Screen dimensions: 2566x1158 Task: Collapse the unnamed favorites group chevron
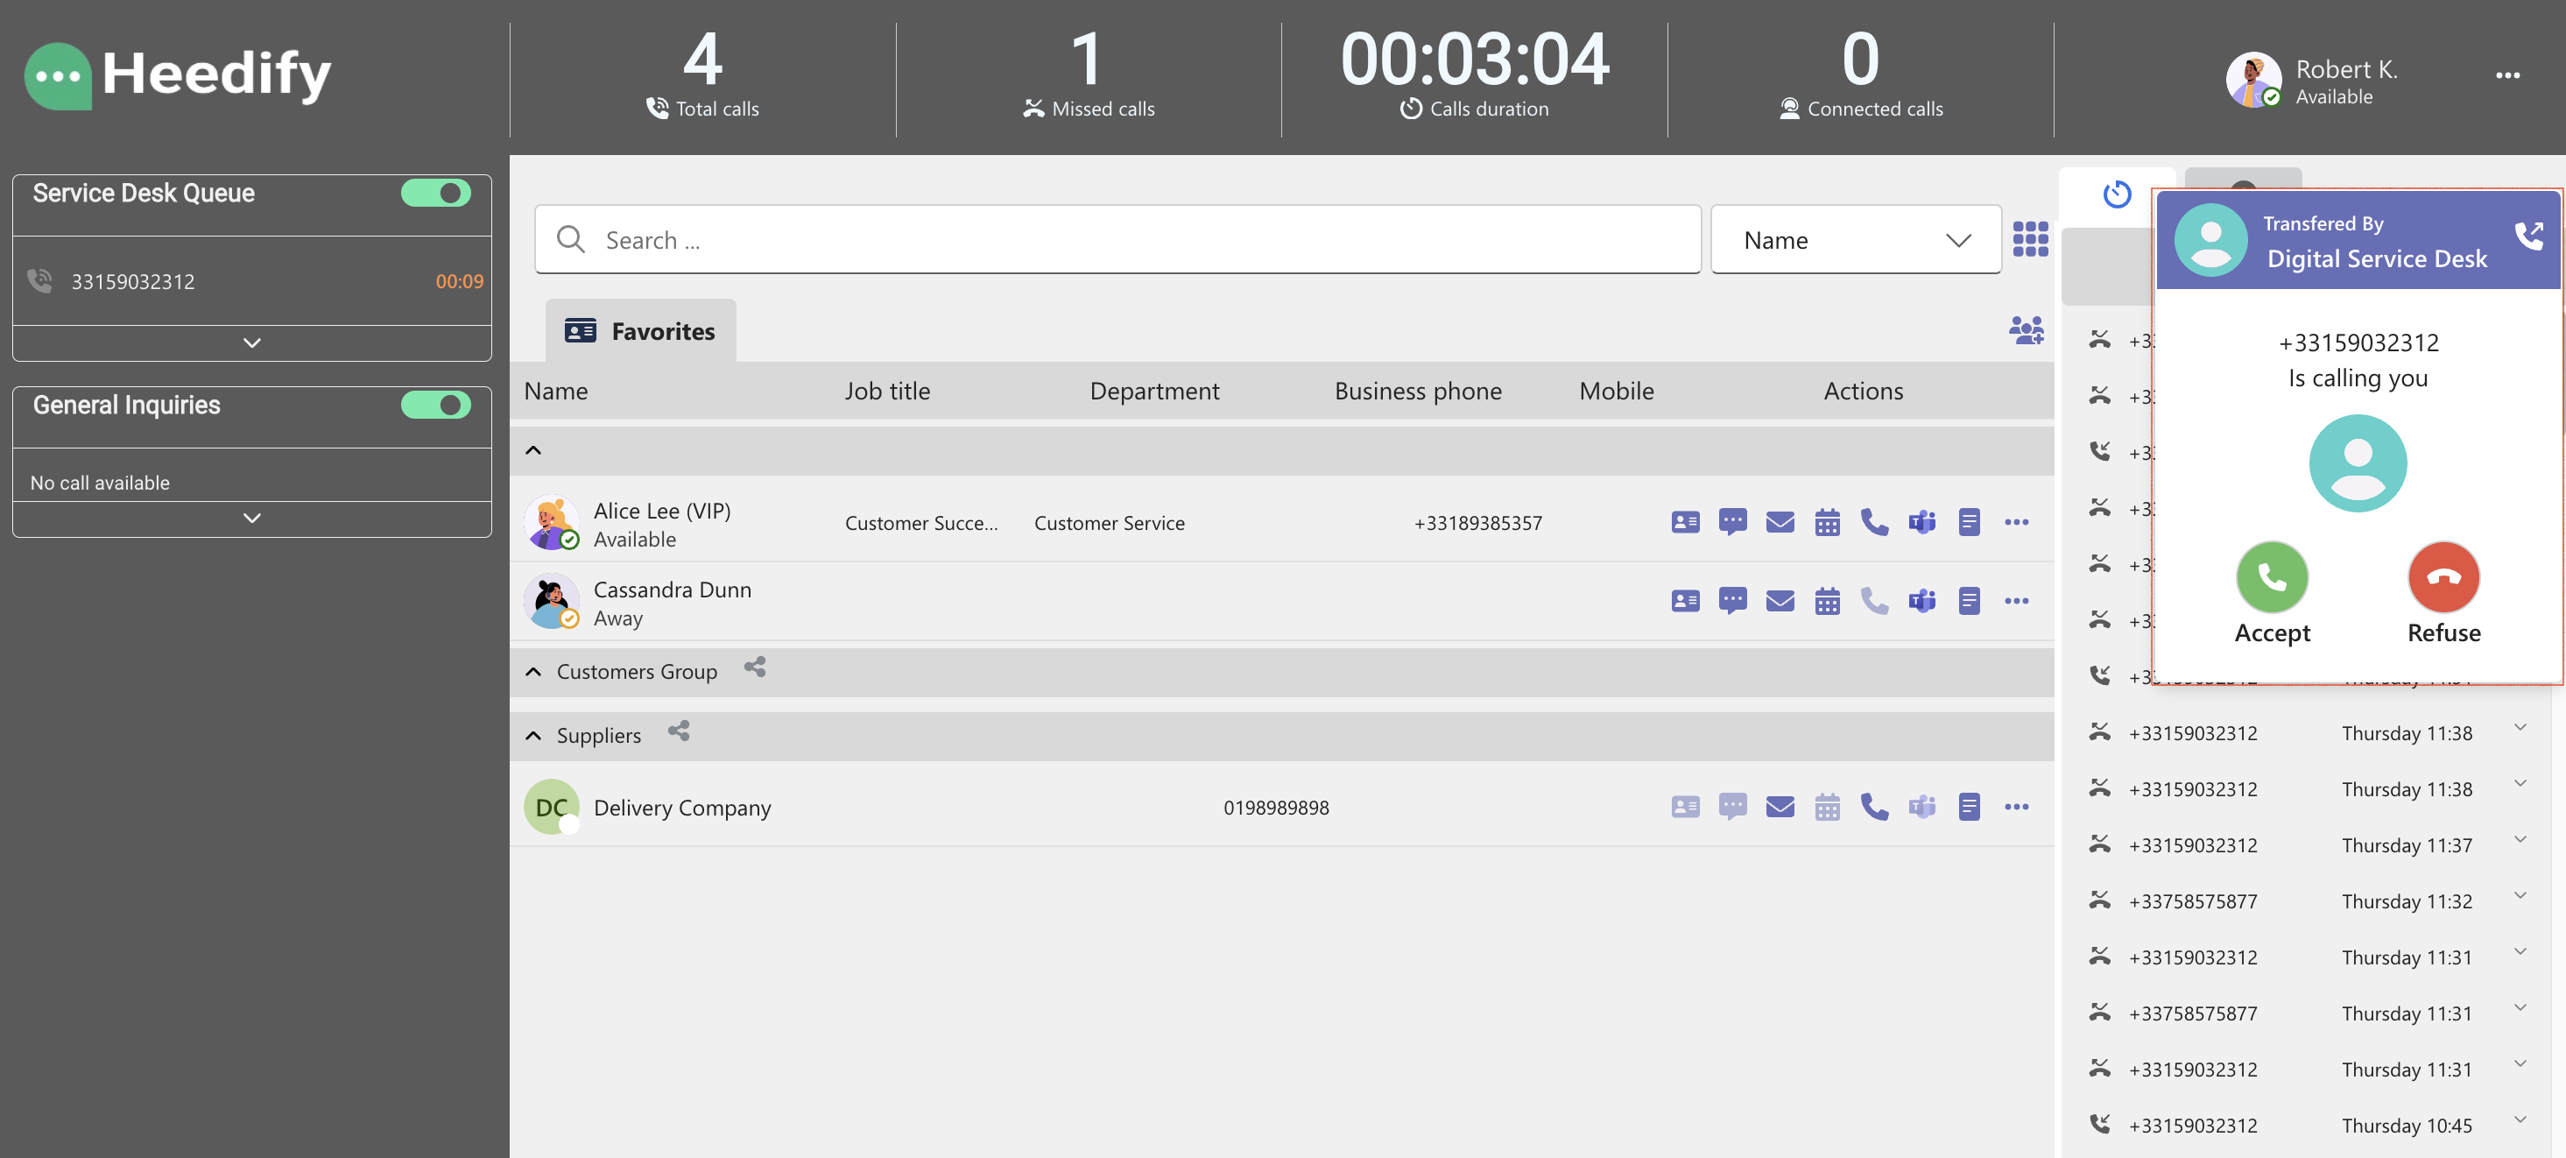point(534,450)
